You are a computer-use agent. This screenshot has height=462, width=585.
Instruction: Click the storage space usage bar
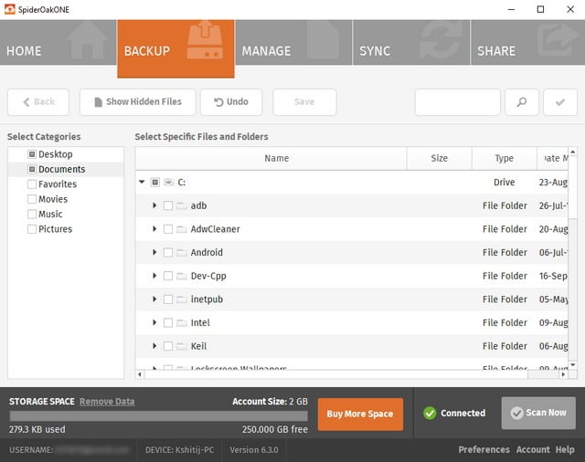[x=158, y=416]
